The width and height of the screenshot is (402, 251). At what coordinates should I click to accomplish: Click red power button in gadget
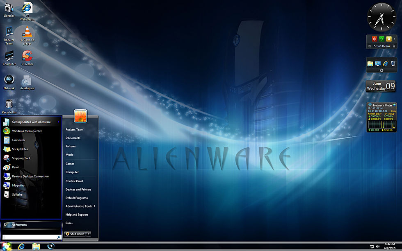point(374,39)
